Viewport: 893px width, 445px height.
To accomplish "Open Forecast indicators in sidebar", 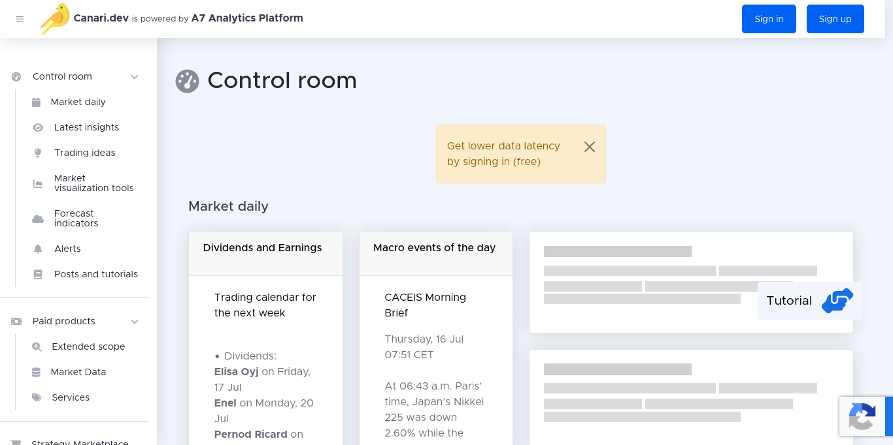I will pos(76,218).
